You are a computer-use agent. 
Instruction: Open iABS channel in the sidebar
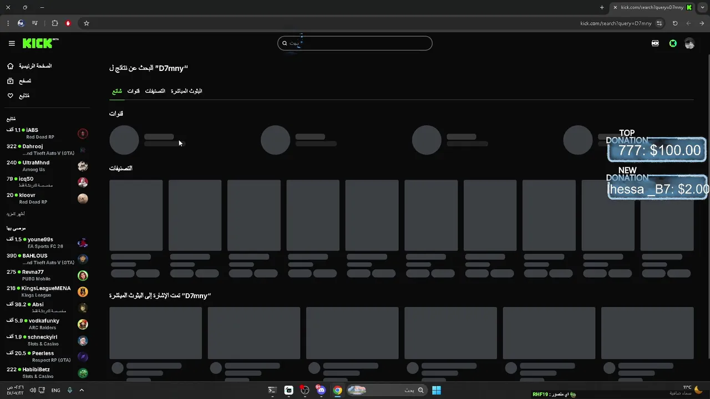point(47,134)
